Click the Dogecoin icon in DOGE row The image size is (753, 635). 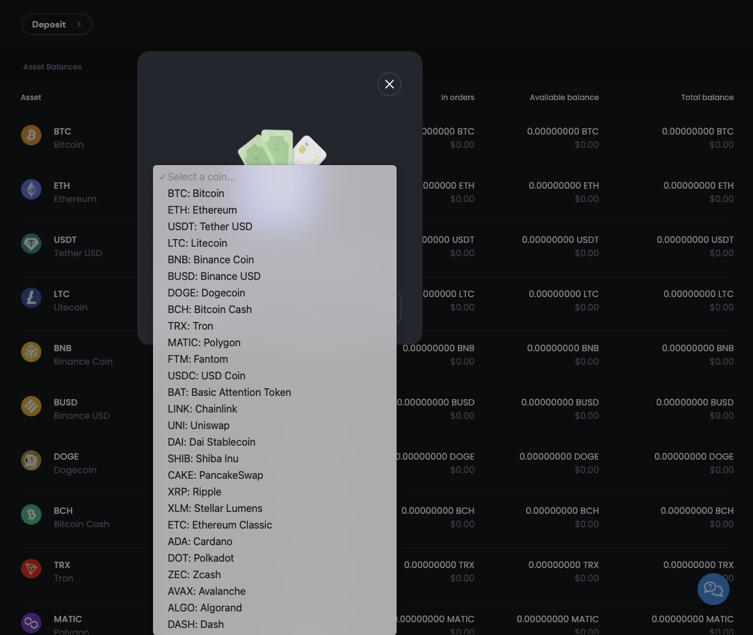pyautogui.click(x=31, y=461)
